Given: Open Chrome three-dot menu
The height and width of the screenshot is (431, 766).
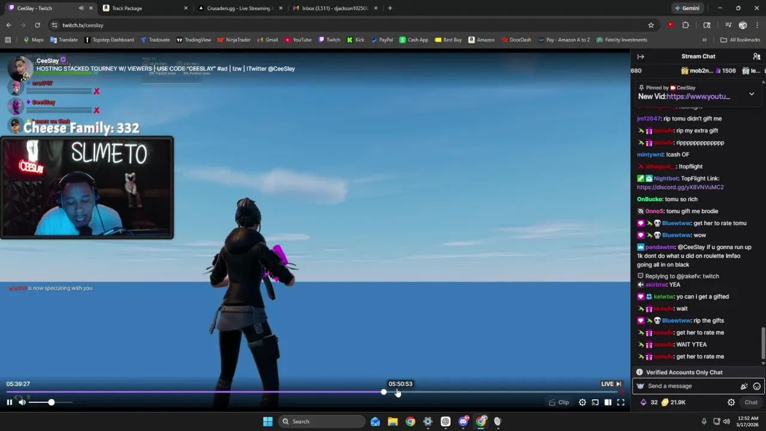Looking at the screenshot, I should tap(758, 25).
